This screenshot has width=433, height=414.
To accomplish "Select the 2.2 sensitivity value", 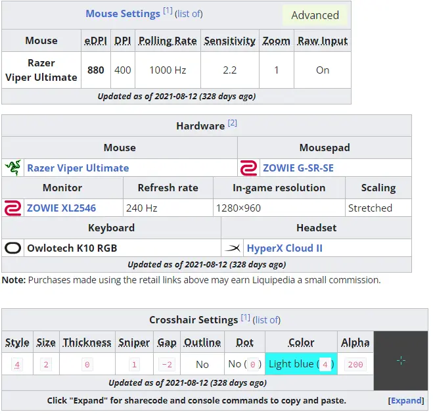I will 230,70.
